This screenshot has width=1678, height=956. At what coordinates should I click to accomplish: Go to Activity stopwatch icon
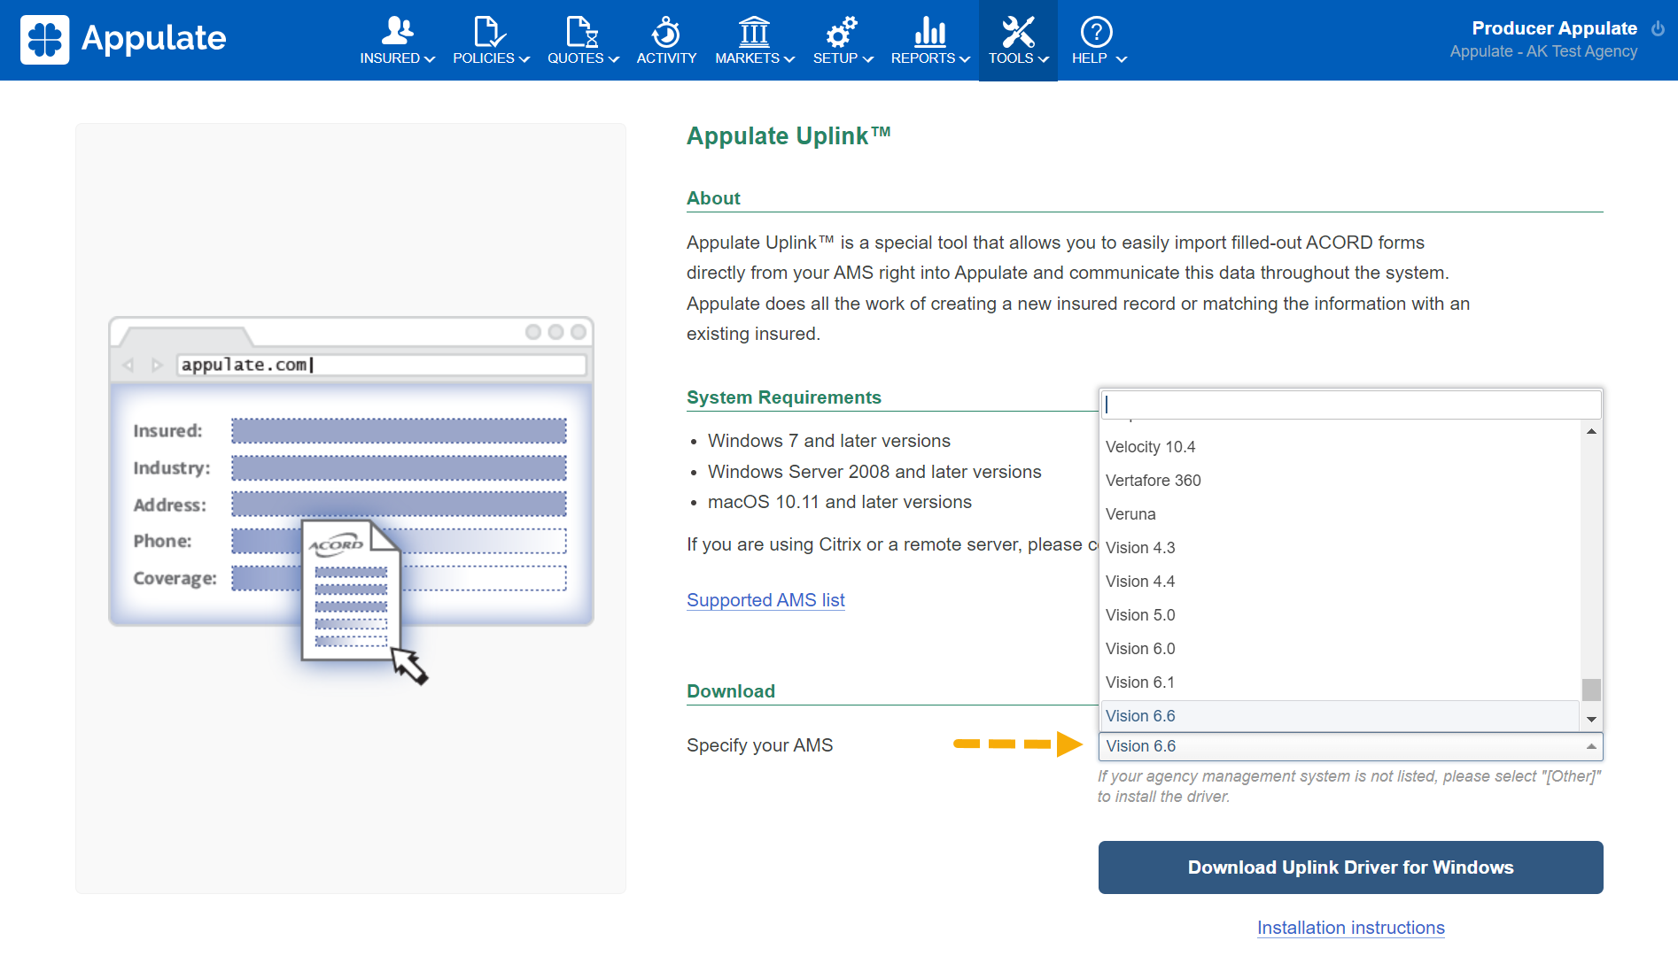[x=666, y=32]
